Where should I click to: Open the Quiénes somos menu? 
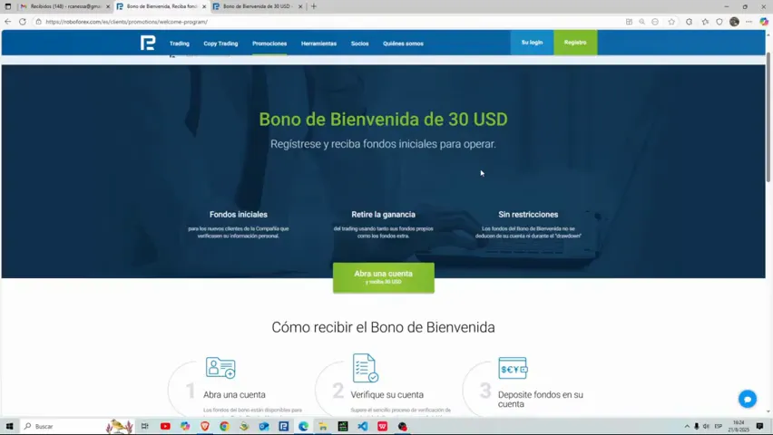[403, 43]
